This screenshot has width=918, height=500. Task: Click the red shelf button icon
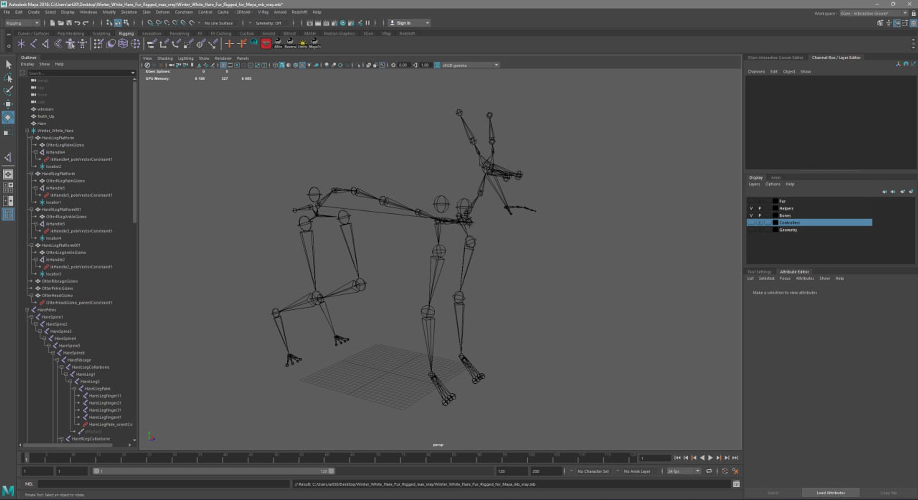click(266, 44)
